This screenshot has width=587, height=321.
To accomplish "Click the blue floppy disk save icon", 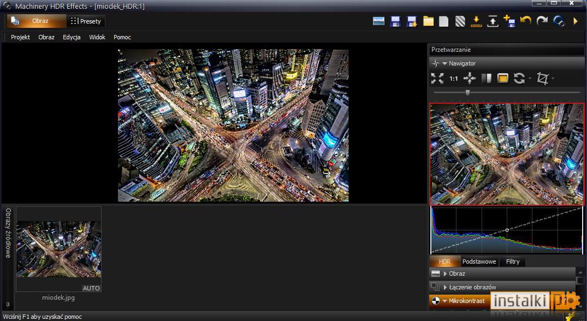I will [x=395, y=21].
